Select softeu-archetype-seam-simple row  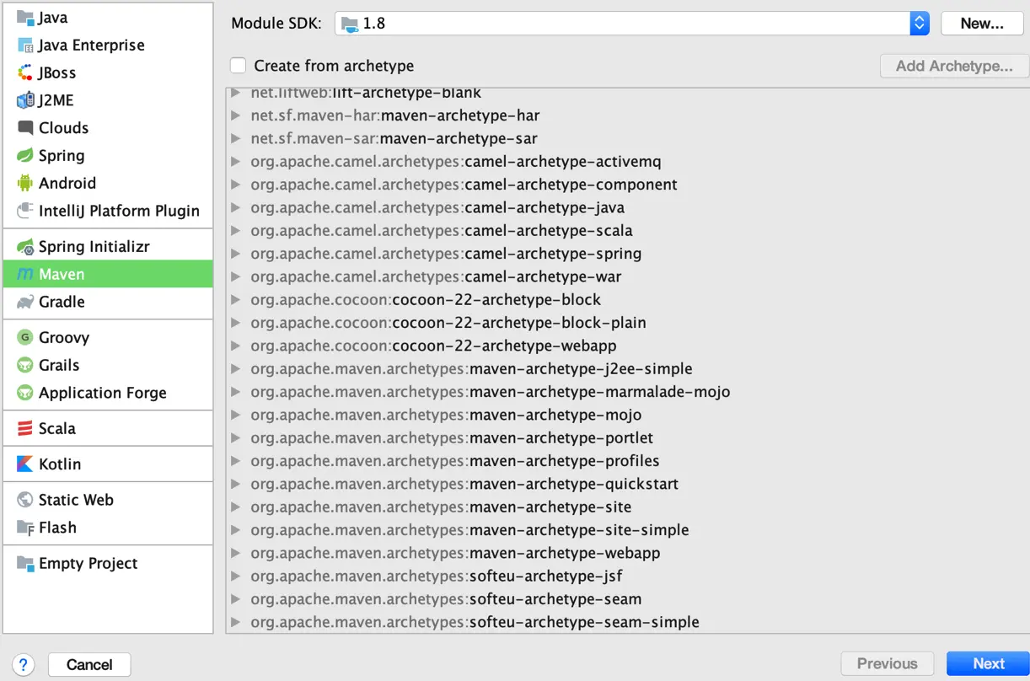point(628,623)
